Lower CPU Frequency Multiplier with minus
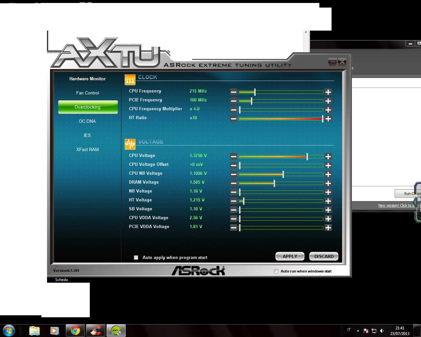 click(x=234, y=110)
